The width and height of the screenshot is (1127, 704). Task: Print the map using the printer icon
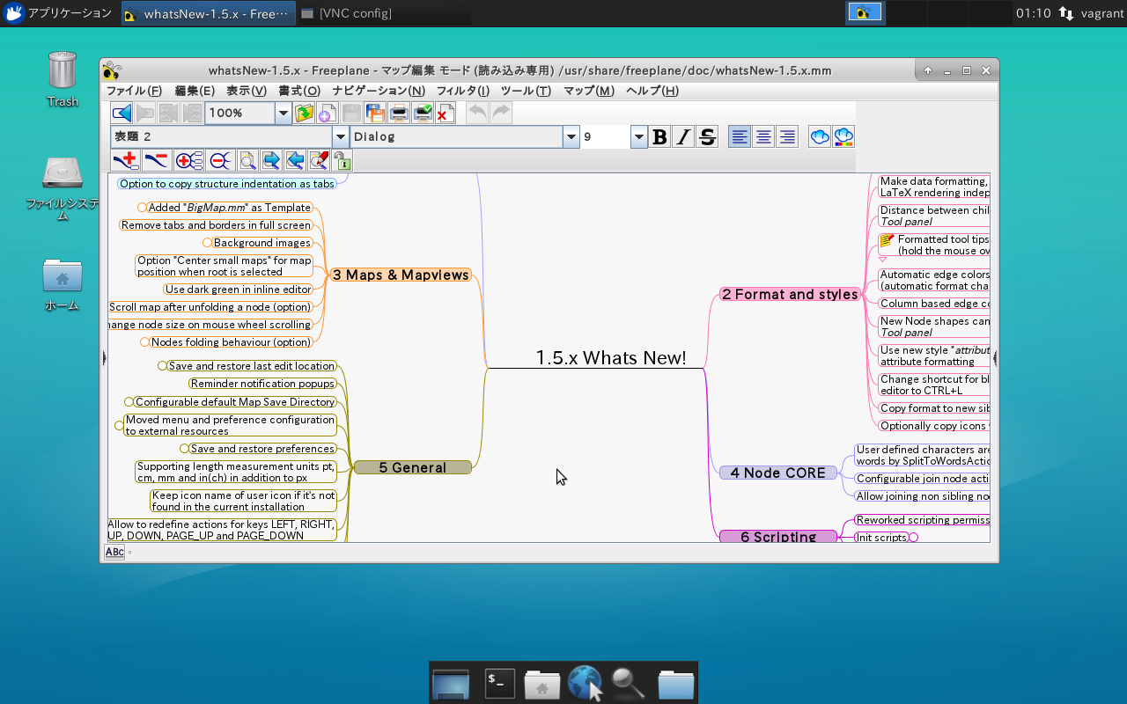click(398, 113)
